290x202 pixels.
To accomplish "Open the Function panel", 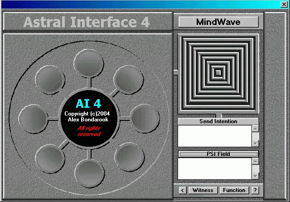I will click(234, 190).
